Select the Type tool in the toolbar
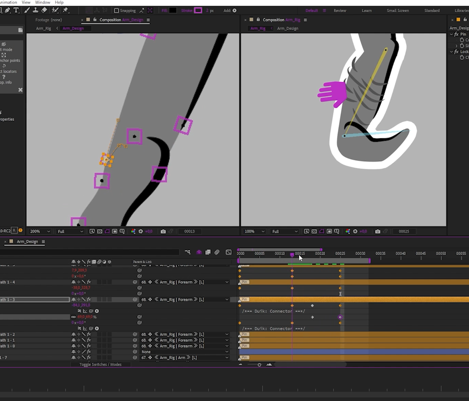 (16, 10)
